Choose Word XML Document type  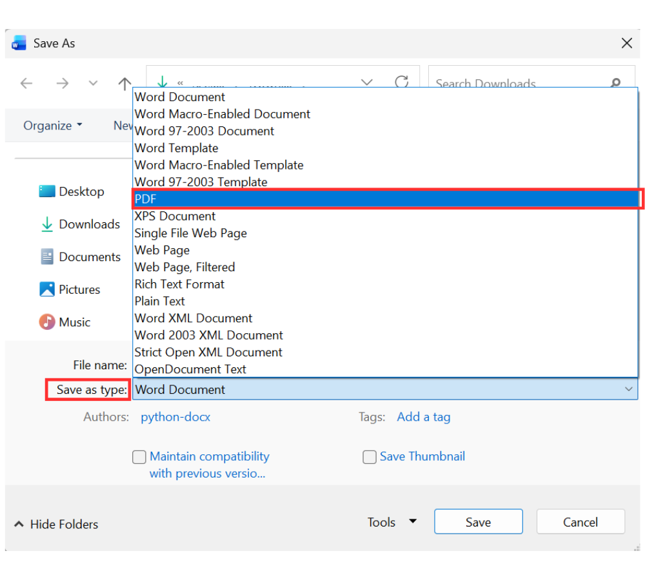[x=385, y=318]
